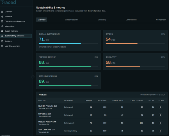Viewport: 169px width, 136px height.
Task: Switch to Circularity tab
Action: coord(102,20)
